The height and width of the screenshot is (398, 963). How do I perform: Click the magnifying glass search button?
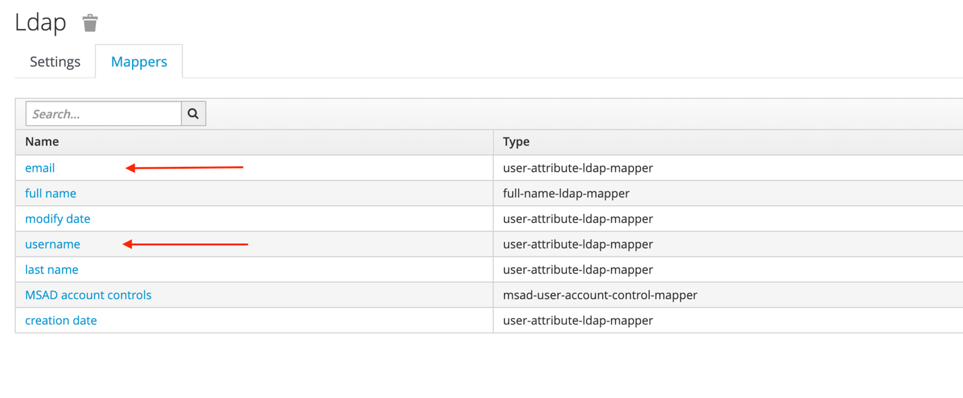click(193, 114)
